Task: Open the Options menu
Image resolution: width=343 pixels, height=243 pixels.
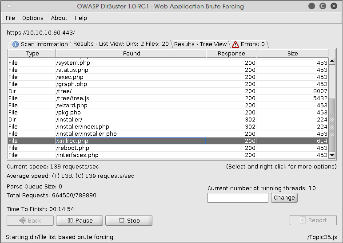Action: coord(33,18)
